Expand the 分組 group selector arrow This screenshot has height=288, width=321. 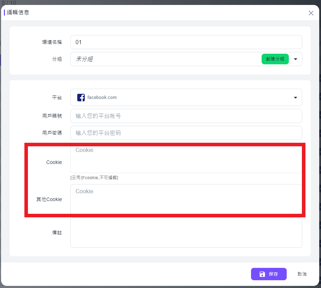(x=295, y=59)
